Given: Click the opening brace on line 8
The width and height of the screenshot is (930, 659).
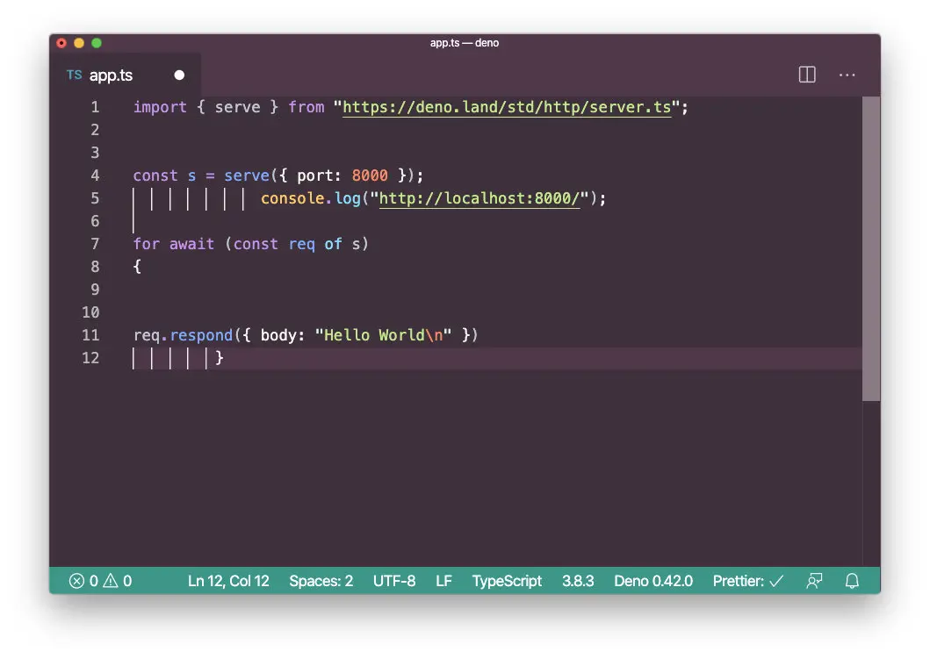Looking at the screenshot, I should tap(137, 267).
